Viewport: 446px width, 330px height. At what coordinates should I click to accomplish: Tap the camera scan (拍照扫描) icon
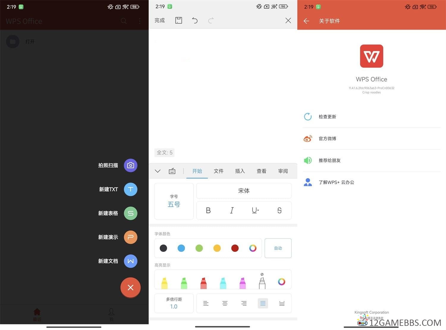(x=131, y=165)
